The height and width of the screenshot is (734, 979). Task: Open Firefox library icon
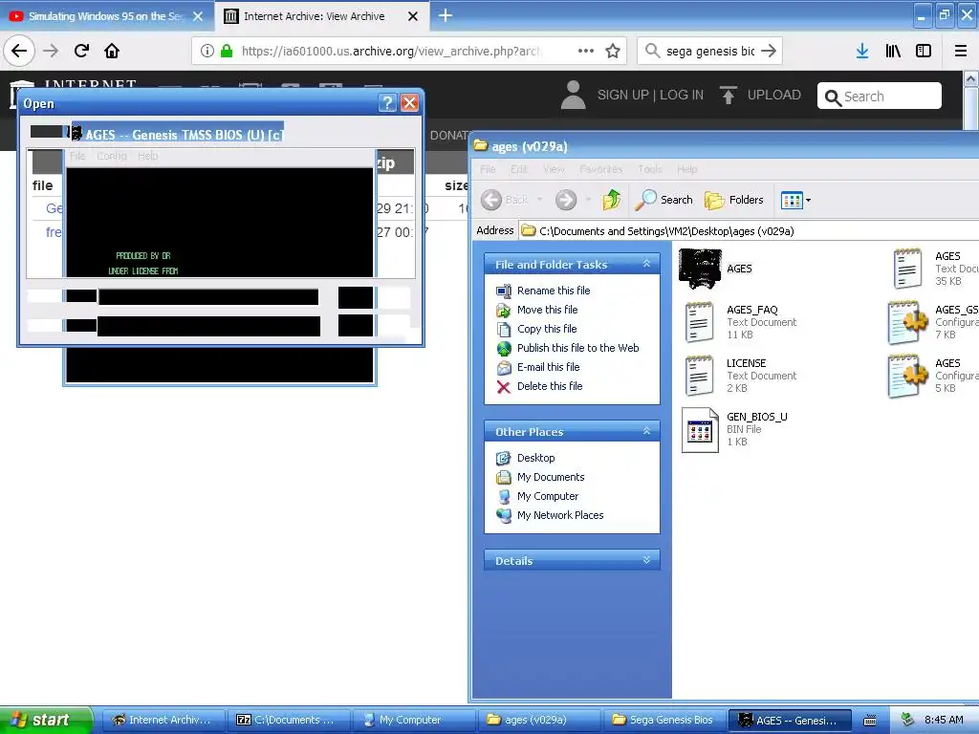893,51
